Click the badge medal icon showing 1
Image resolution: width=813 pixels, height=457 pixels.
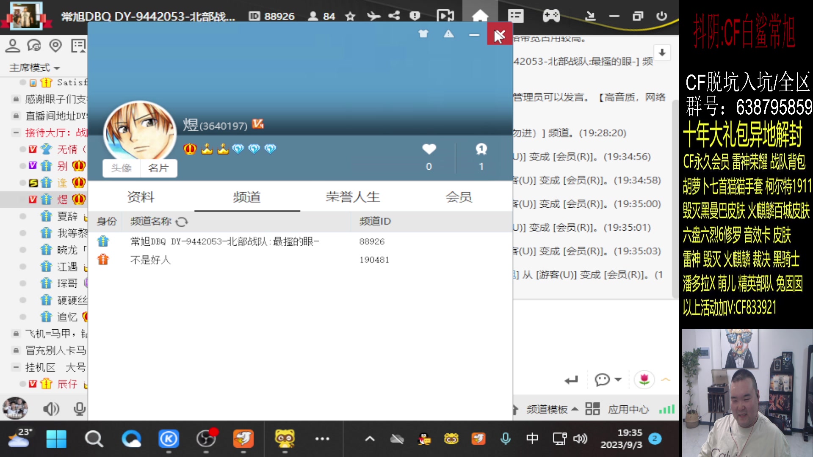click(x=481, y=149)
